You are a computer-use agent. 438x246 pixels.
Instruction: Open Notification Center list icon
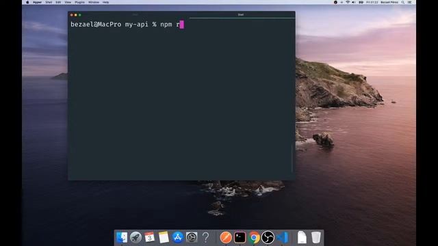[410, 2]
